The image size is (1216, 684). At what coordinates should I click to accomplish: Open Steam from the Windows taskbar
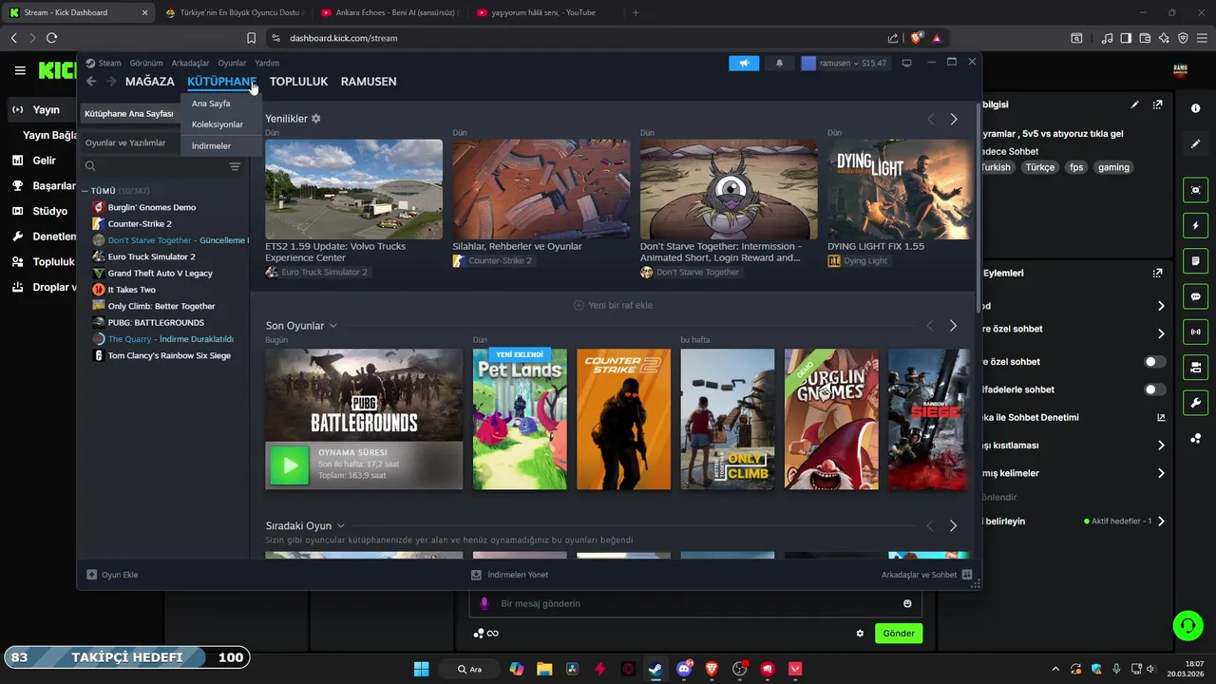[x=655, y=669]
